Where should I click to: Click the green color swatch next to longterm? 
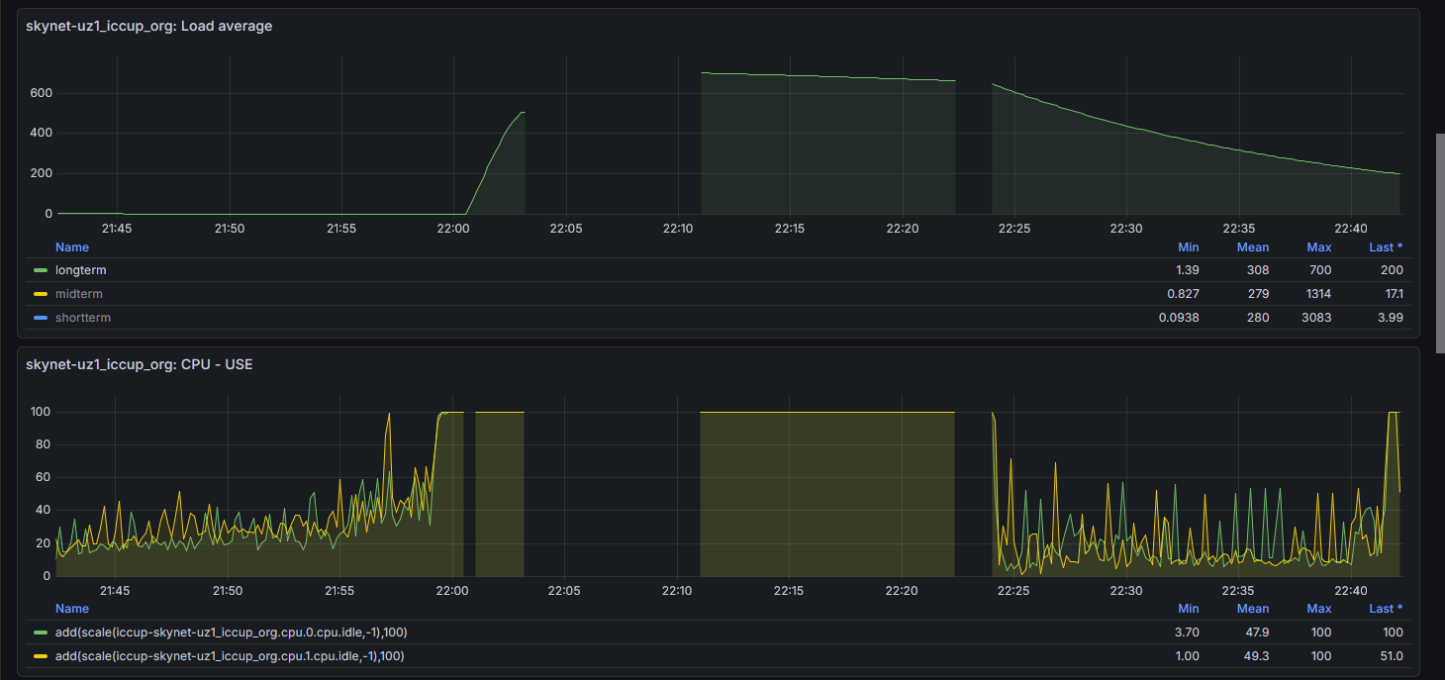(41, 270)
